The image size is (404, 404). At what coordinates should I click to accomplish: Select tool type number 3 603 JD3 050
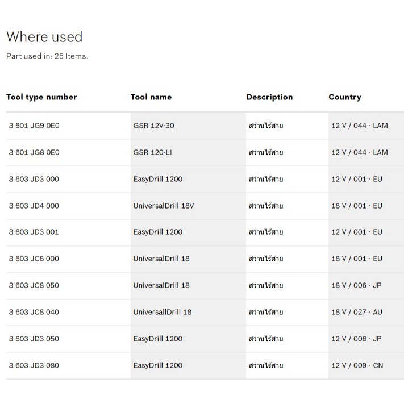pos(34,339)
